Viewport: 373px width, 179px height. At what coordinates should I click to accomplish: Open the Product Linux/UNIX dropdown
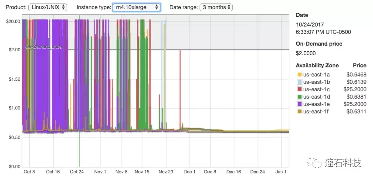coord(47,7)
